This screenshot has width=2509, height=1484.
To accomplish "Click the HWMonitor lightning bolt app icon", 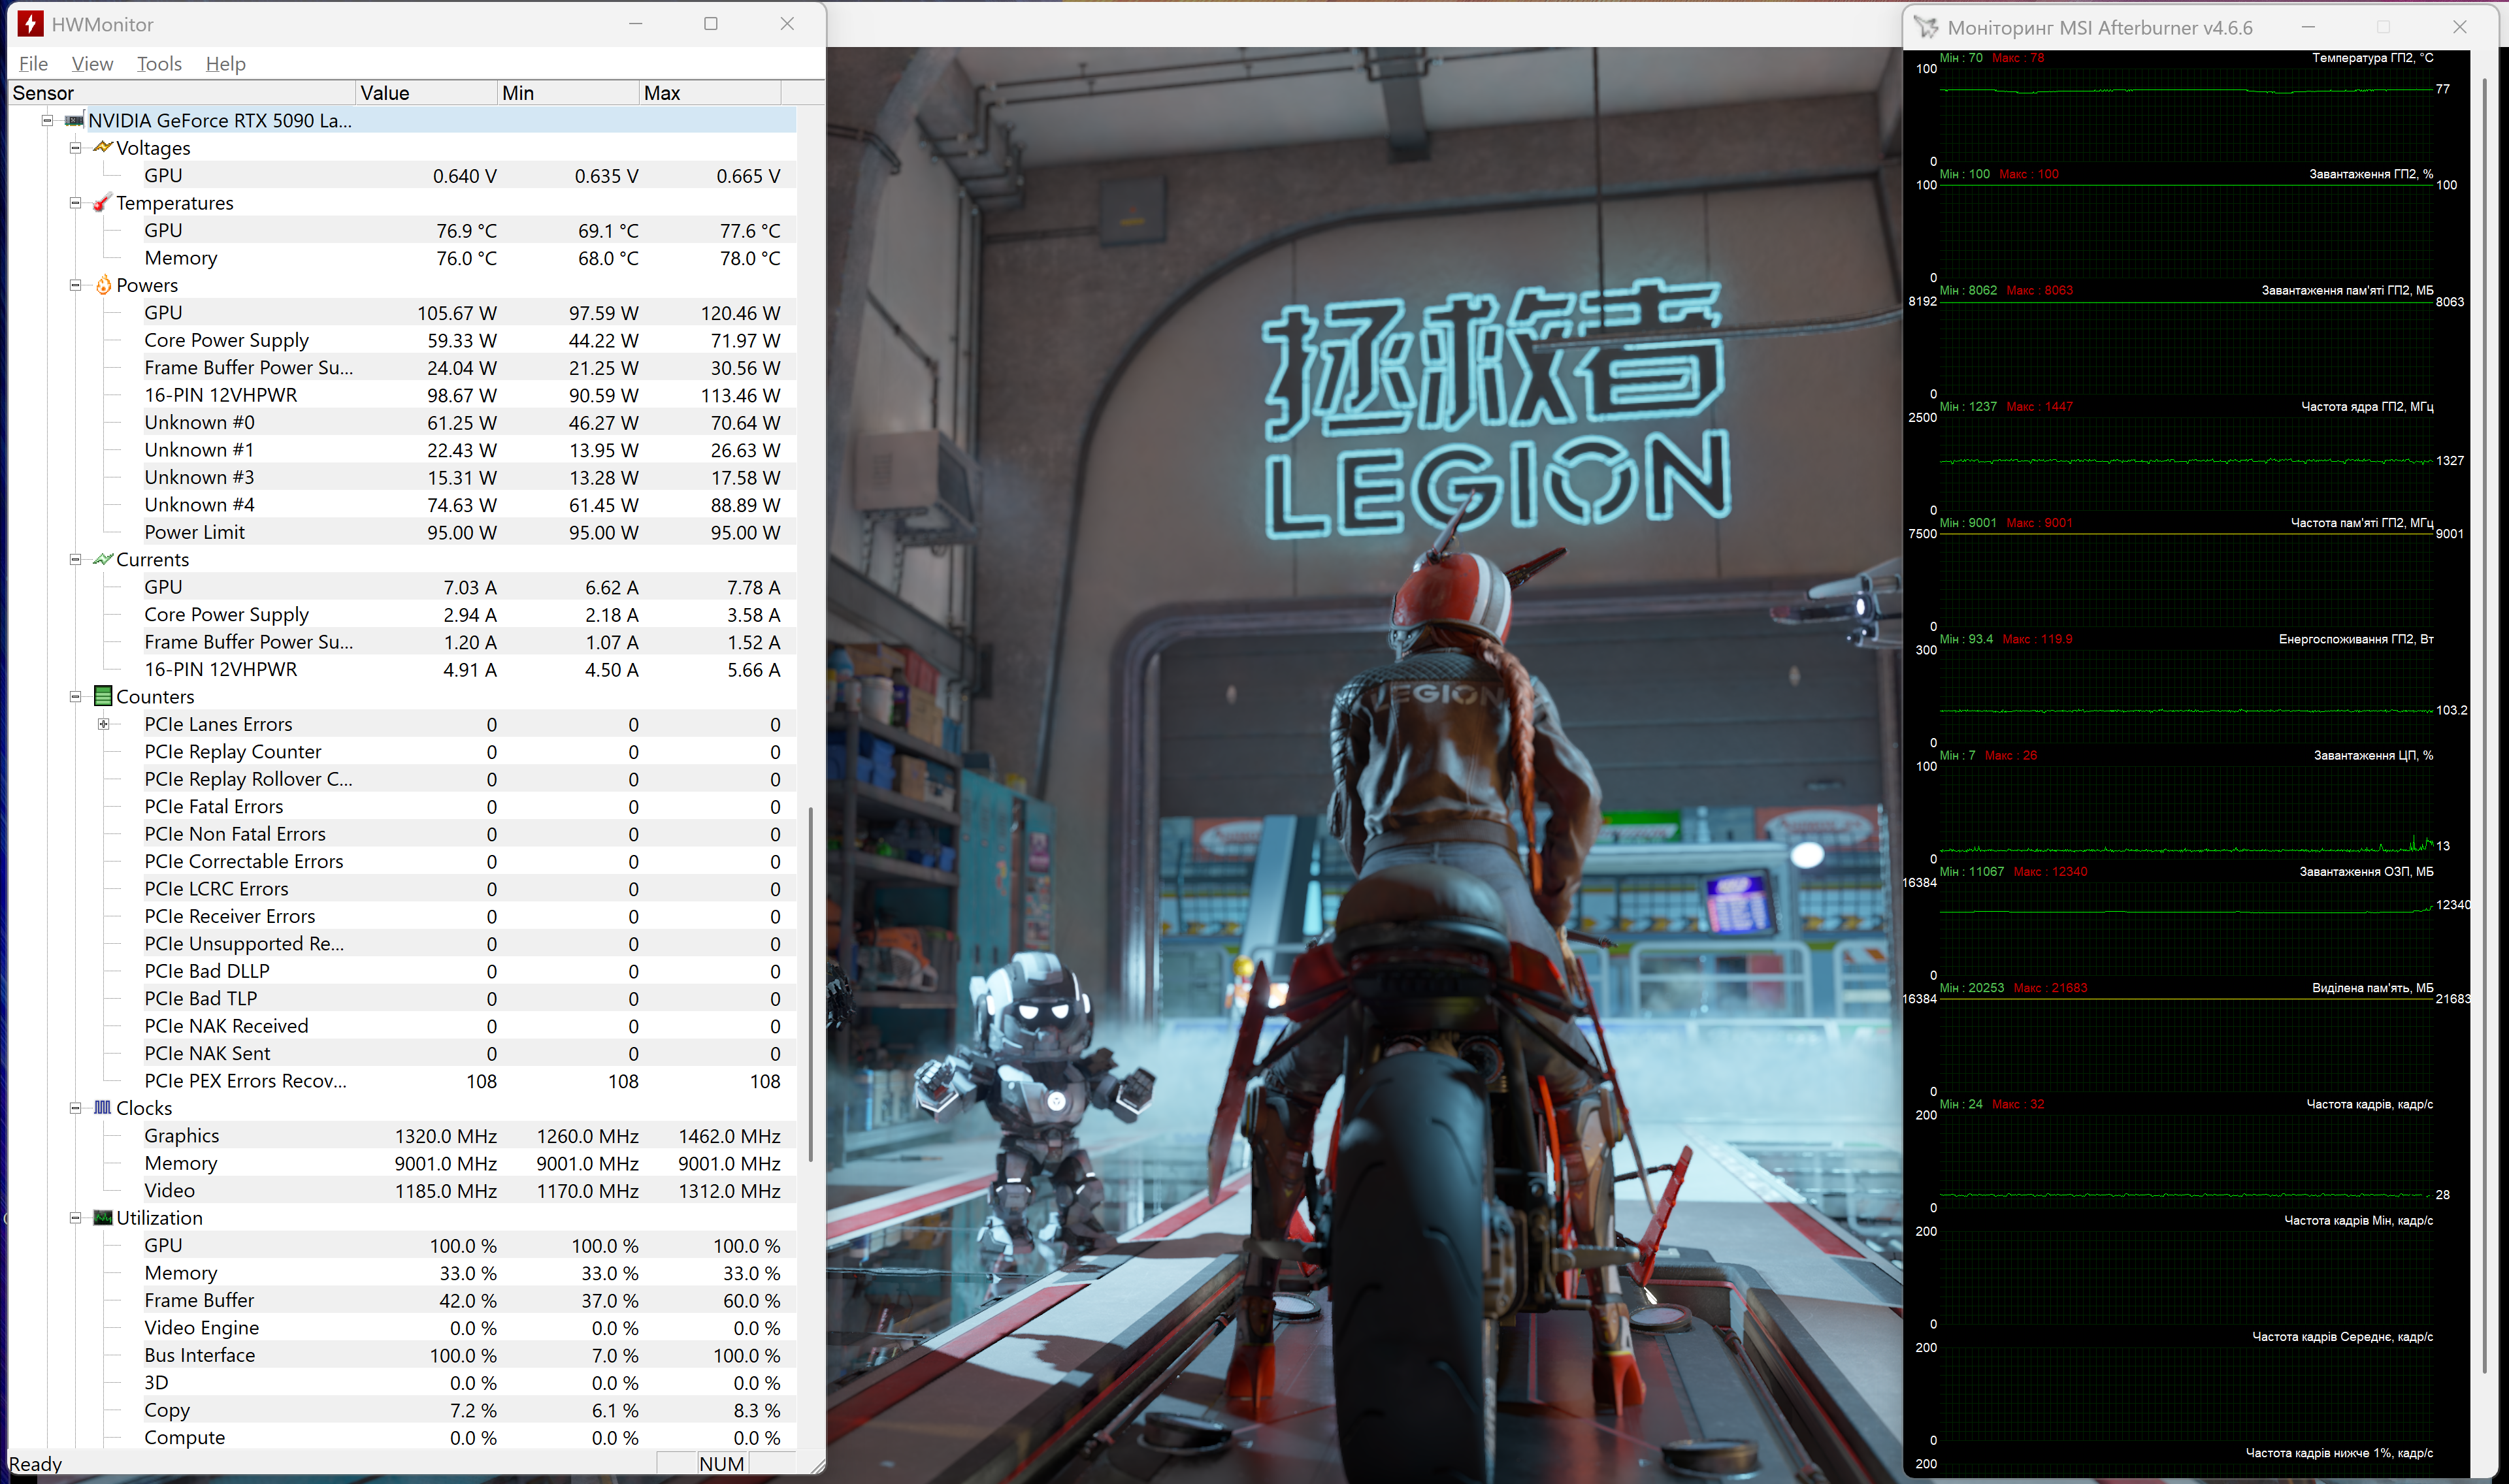I will coord(30,24).
